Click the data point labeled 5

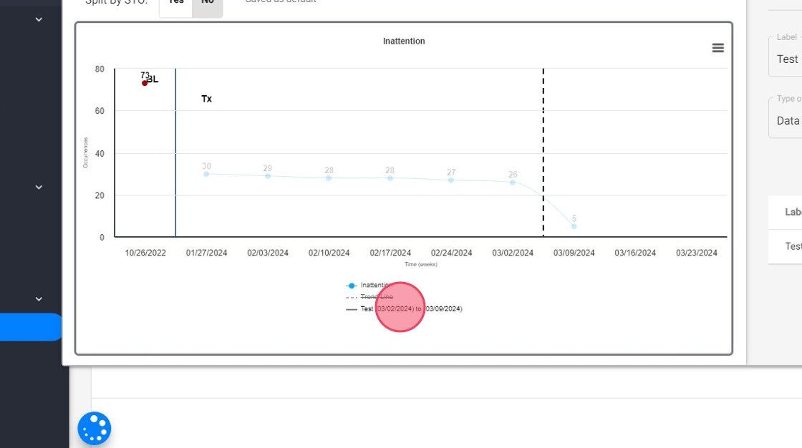click(x=574, y=226)
